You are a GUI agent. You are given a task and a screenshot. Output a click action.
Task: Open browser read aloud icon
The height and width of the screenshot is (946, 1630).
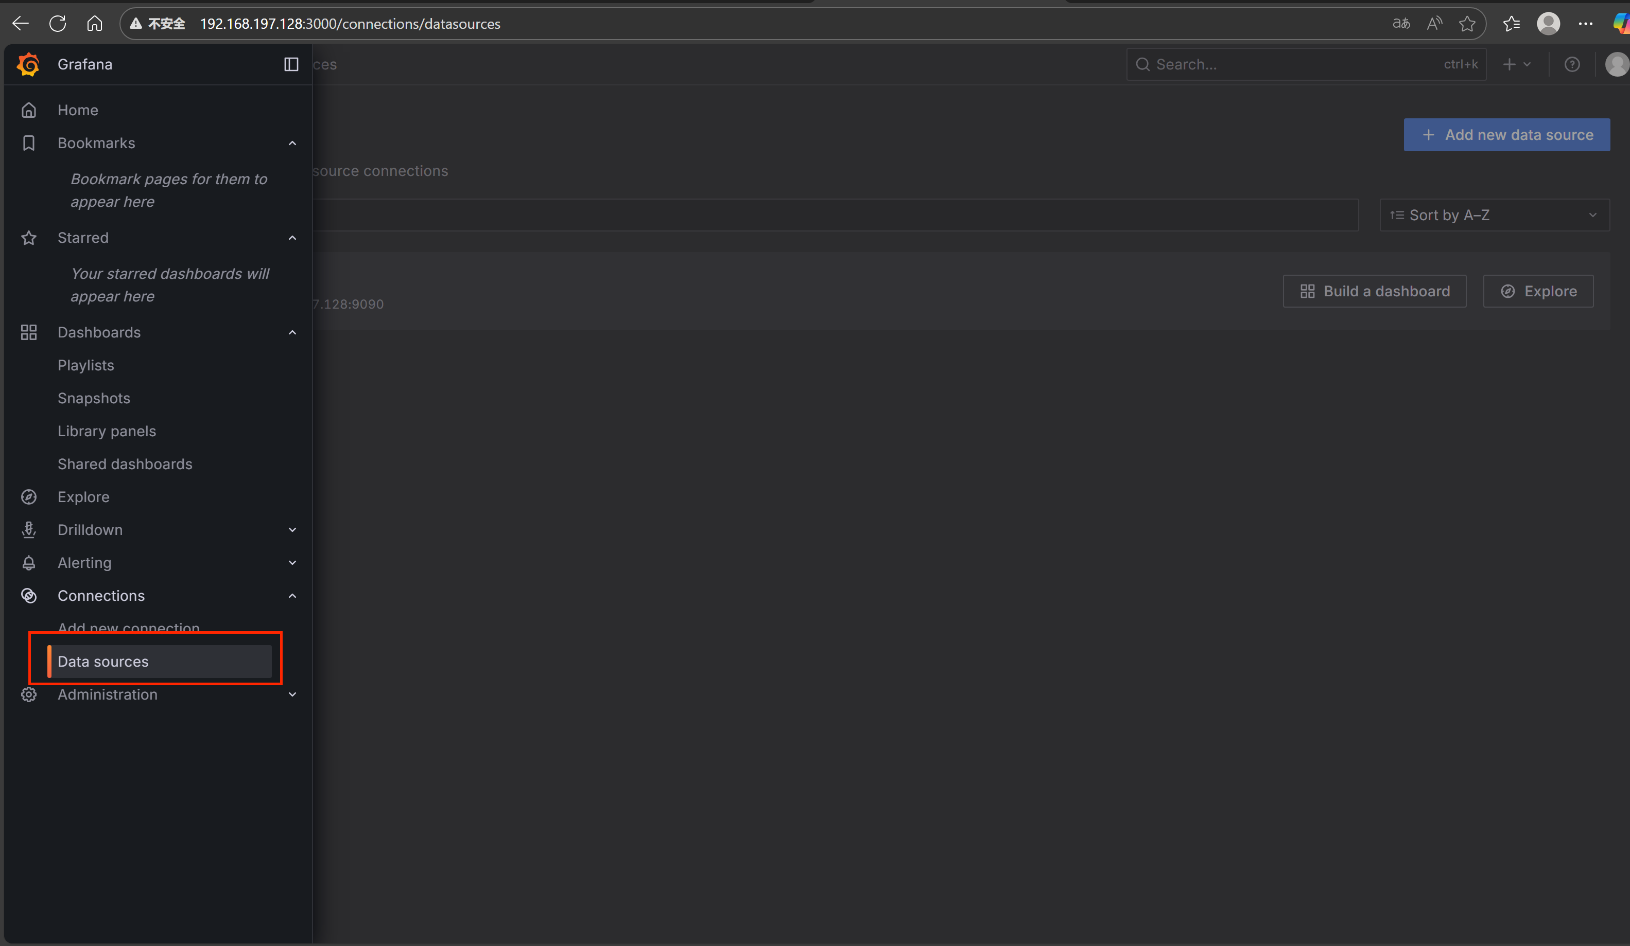point(1434,24)
